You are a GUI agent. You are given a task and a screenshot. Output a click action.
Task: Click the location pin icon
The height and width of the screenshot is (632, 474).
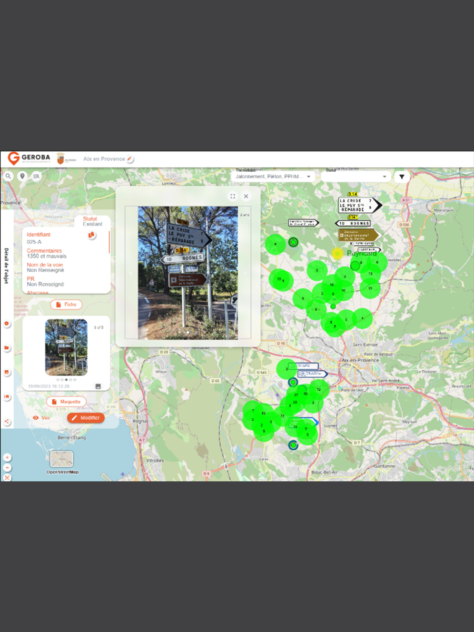coord(22,176)
